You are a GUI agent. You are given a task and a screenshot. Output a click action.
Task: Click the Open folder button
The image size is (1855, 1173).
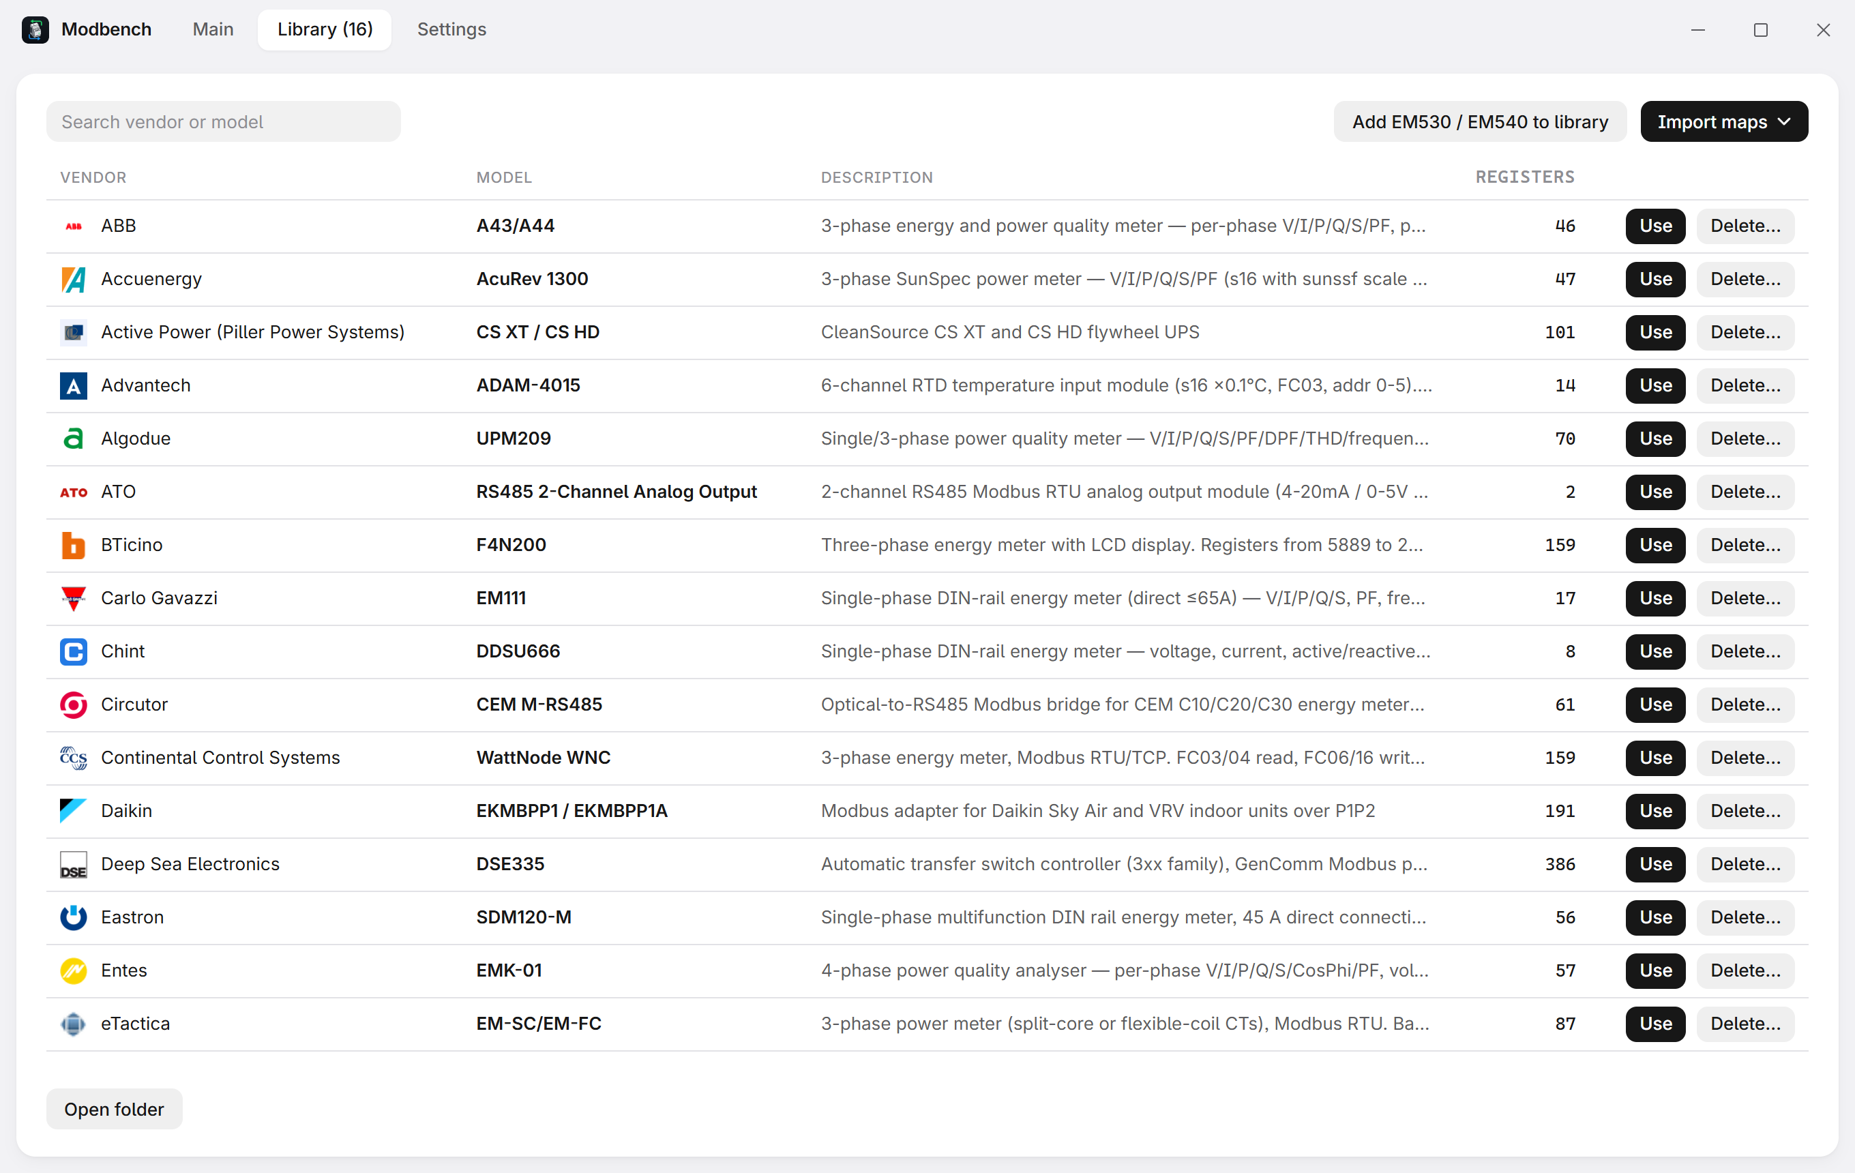coord(114,1108)
